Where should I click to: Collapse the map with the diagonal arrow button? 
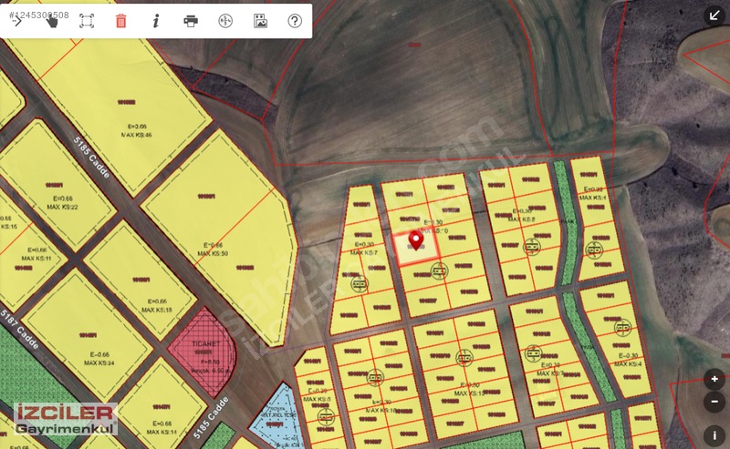[714, 15]
